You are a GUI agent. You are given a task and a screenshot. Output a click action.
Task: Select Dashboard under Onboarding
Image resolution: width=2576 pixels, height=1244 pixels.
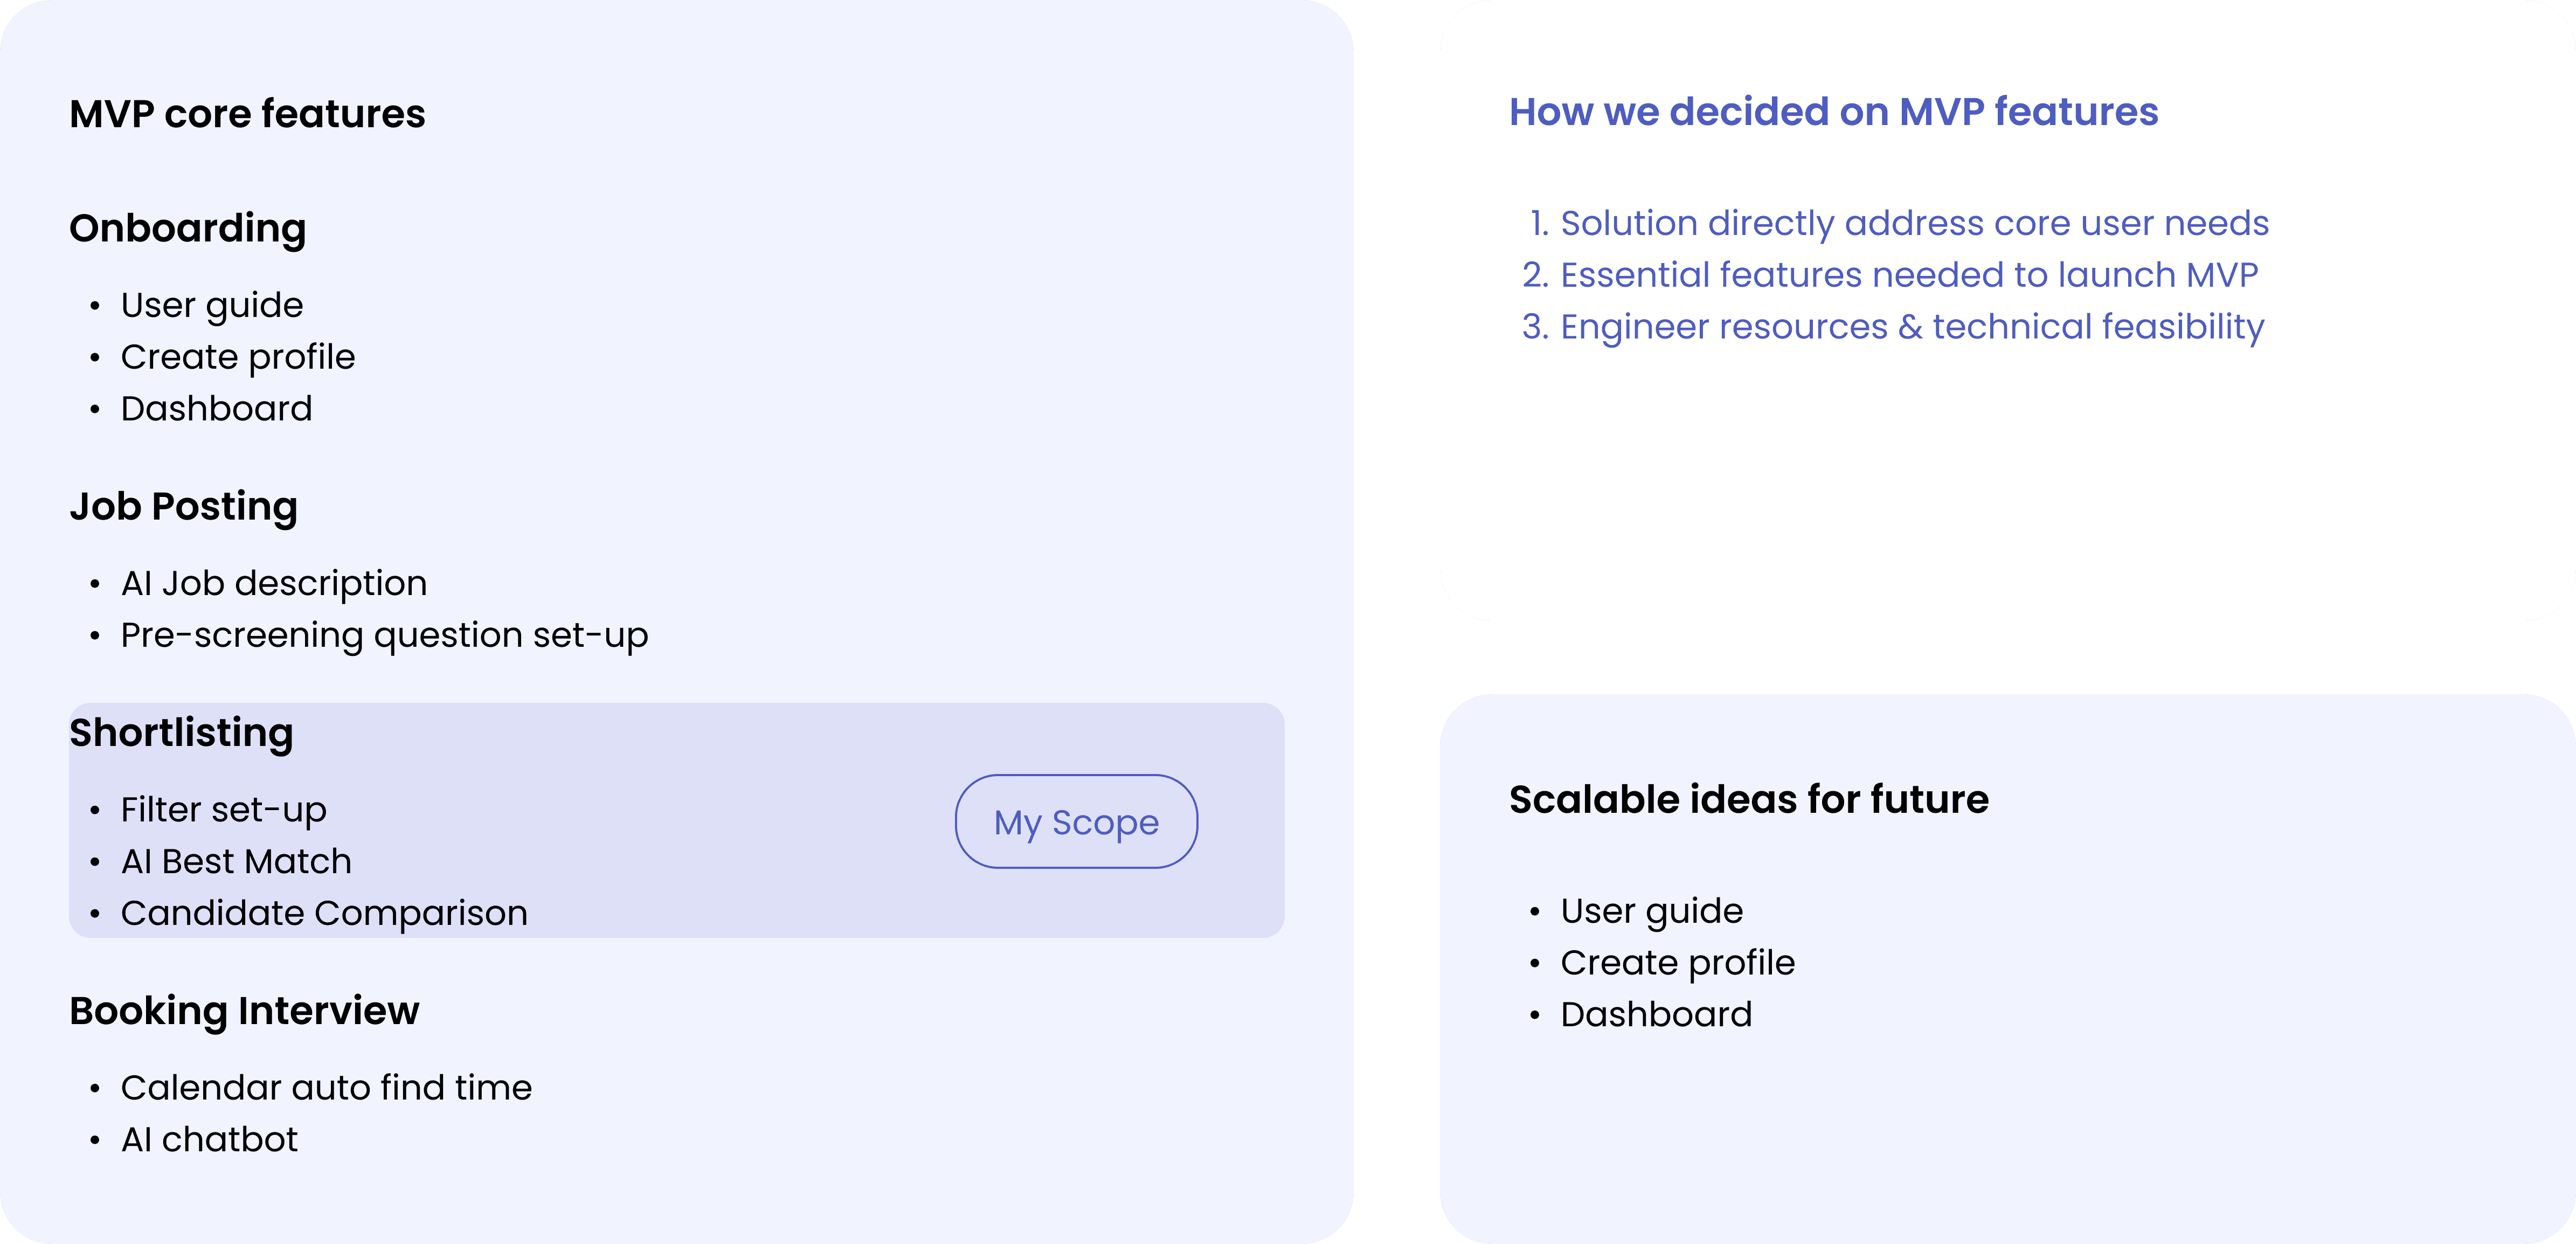tap(216, 409)
